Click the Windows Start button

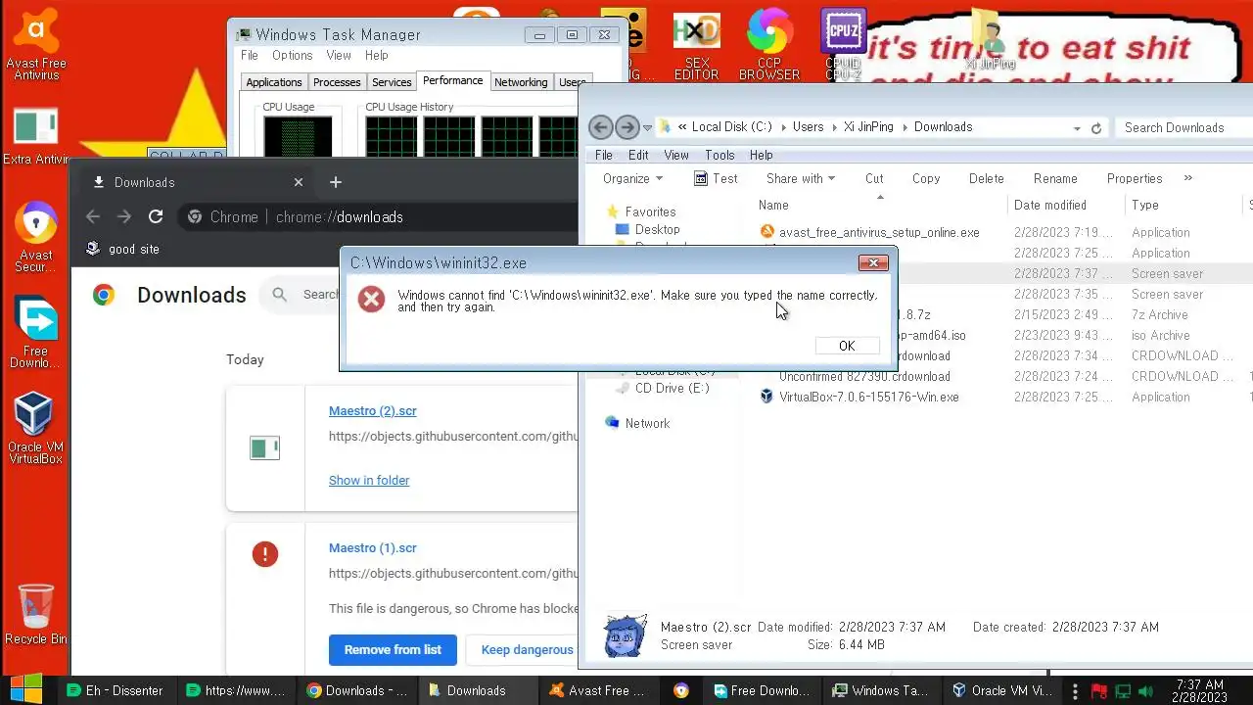point(26,690)
